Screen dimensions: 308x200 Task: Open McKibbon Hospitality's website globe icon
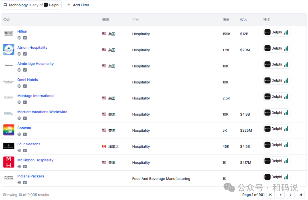[19, 167]
